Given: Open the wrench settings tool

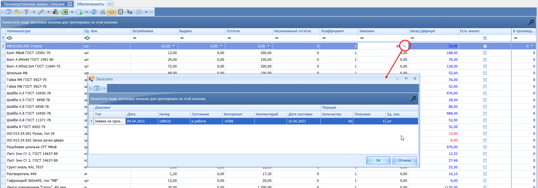Looking at the screenshot, I should coord(41,12).
